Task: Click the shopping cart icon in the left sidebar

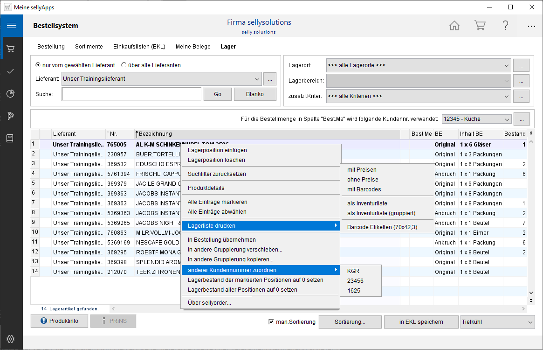Action: click(x=11, y=49)
